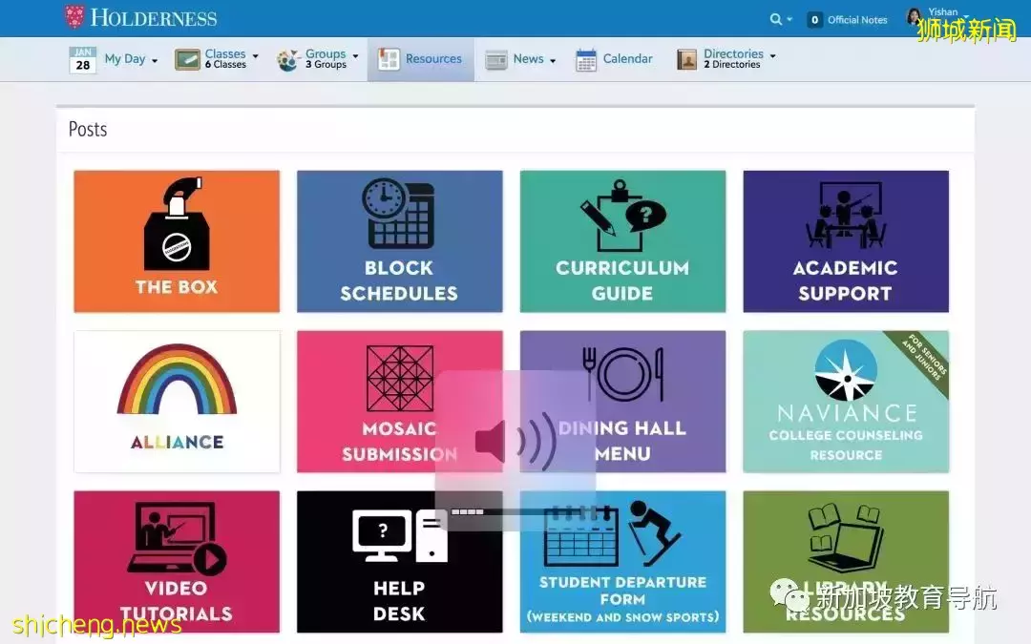Click The Box suggestion box icon
Screen dimensions: 1031x644
[177, 224]
